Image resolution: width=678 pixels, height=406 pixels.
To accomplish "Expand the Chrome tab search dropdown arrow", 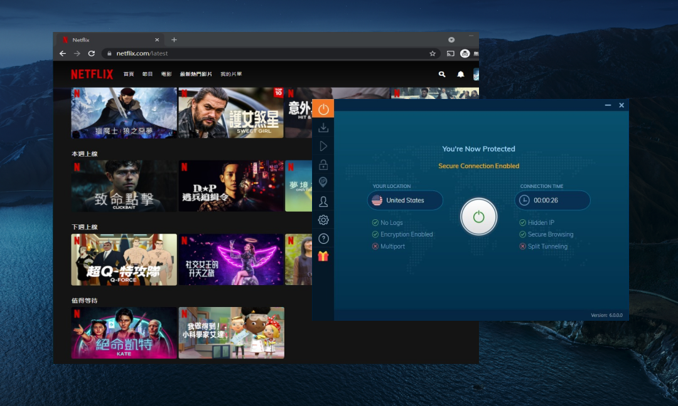I will 451,39.
